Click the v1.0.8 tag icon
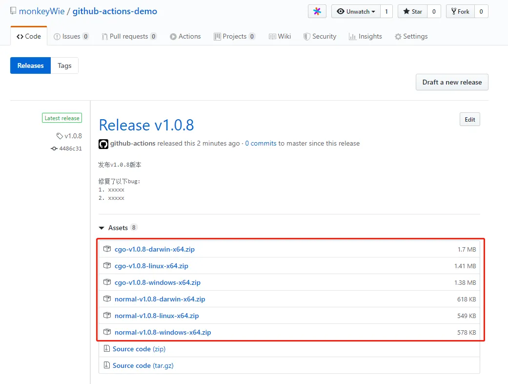508x384 pixels. coord(60,136)
